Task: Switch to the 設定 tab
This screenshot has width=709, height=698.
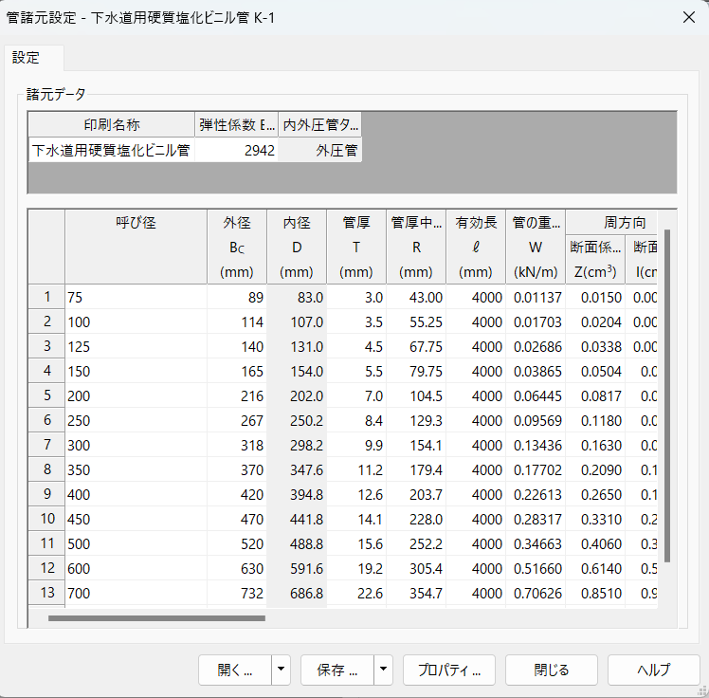Action: [x=27, y=58]
